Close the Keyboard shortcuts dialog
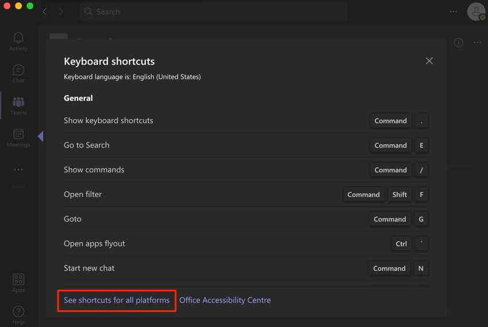488x327 pixels. (429, 61)
